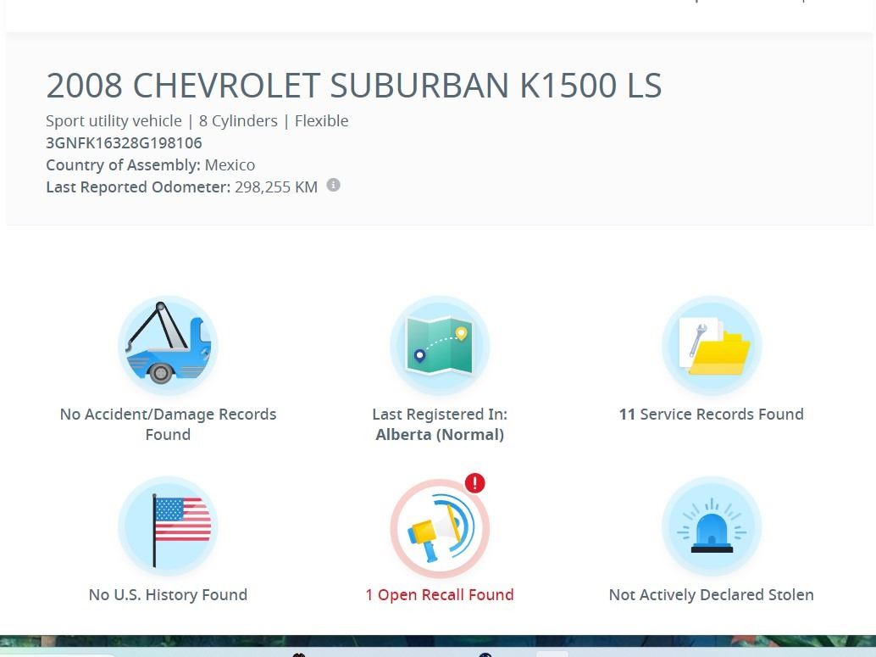876x657 pixels.
Task: Click the background photo strip below the report
Action: point(438,645)
